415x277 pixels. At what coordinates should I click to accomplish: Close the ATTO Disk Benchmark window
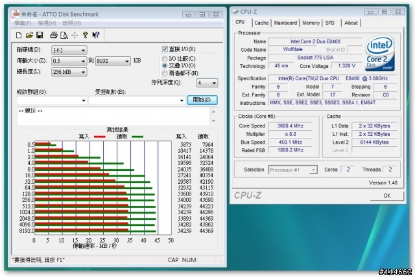click(x=216, y=14)
